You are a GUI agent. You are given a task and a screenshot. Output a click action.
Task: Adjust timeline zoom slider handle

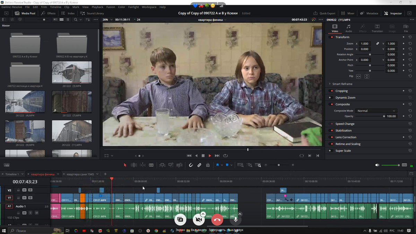coord(279,165)
